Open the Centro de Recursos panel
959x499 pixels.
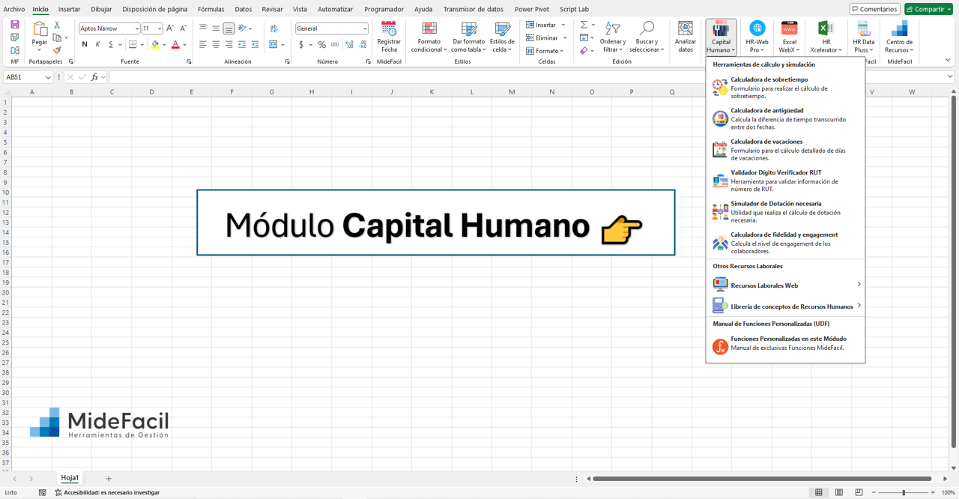[x=898, y=36]
